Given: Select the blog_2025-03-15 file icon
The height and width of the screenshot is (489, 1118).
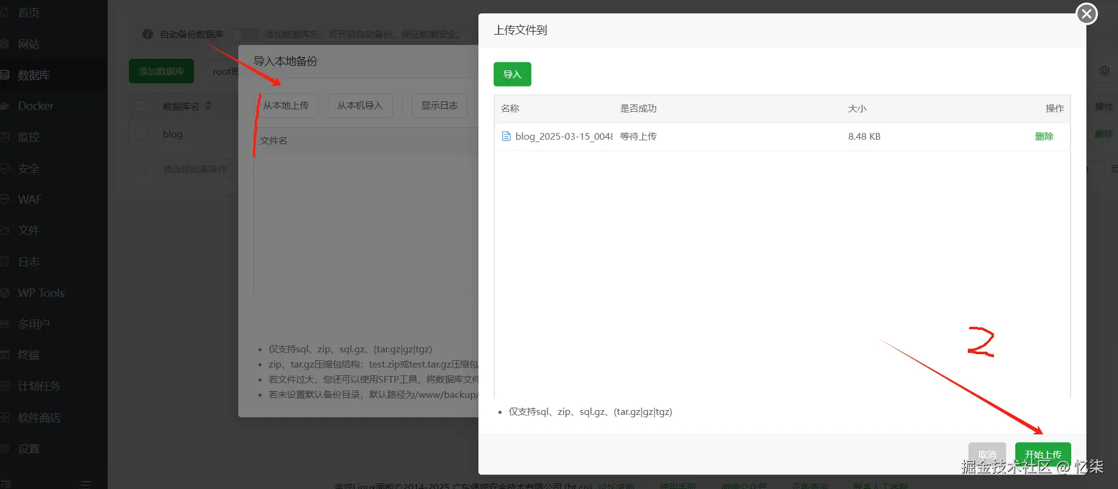Looking at the screenshot, I should point(506,136).
